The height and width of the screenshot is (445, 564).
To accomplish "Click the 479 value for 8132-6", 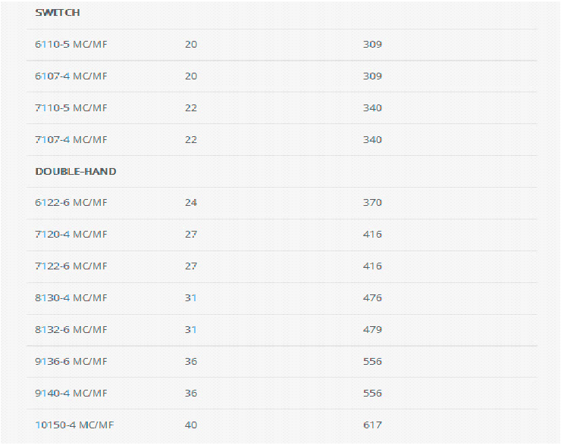I will [372, 330].
